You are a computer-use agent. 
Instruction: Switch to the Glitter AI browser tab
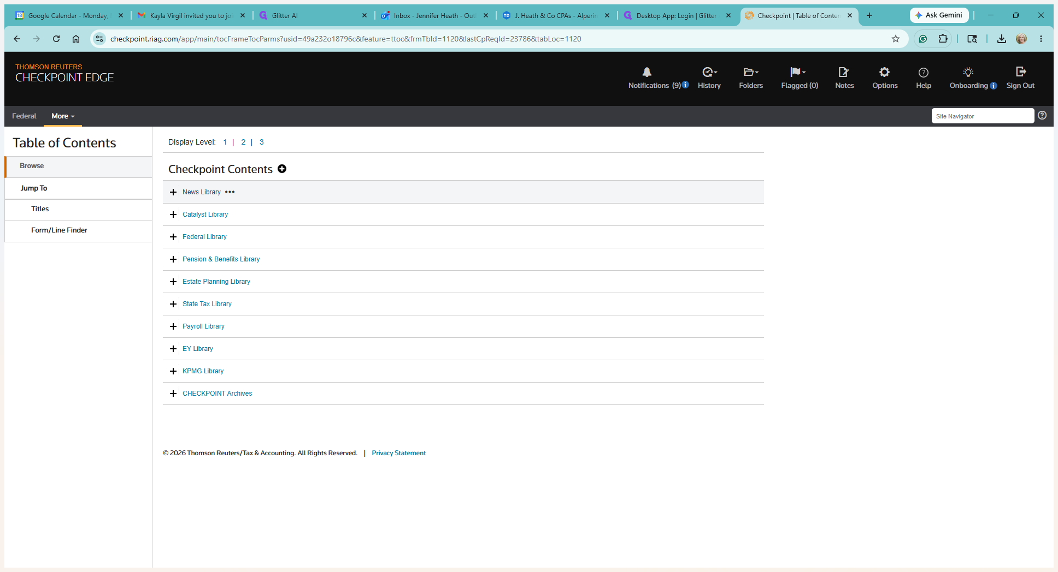coord(313,15)
